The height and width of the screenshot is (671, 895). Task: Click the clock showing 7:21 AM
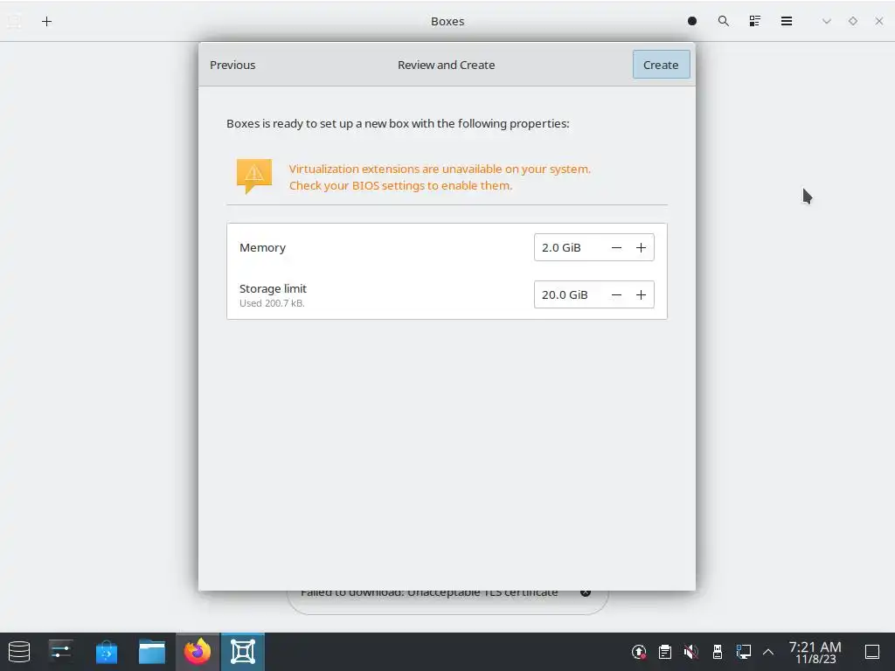(815, 652)
